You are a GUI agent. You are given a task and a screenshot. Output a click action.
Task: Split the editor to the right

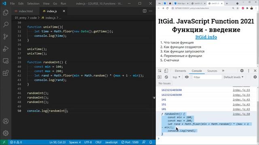pyautogui.click(x=144, y=11)
